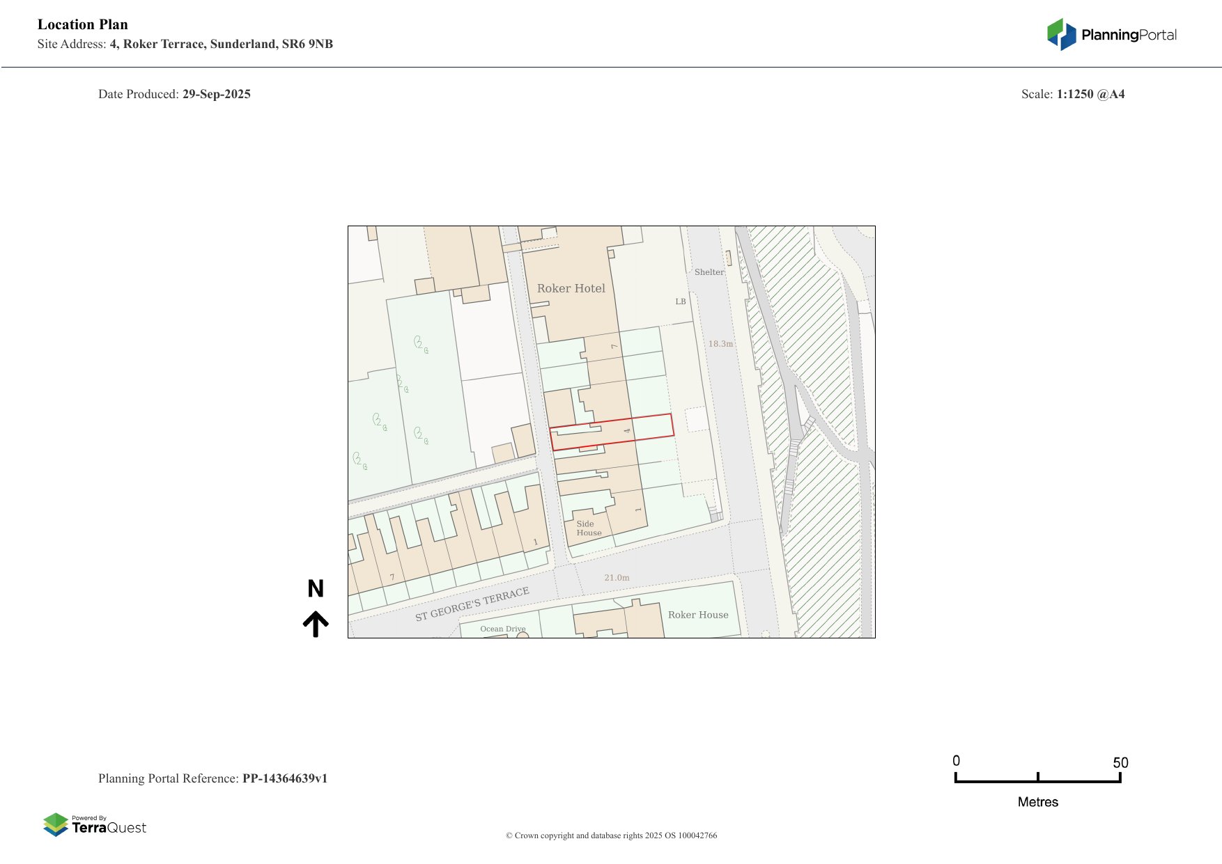
Task: Click the TerraQuest layered logo icon
Action: tap(56, 824)
